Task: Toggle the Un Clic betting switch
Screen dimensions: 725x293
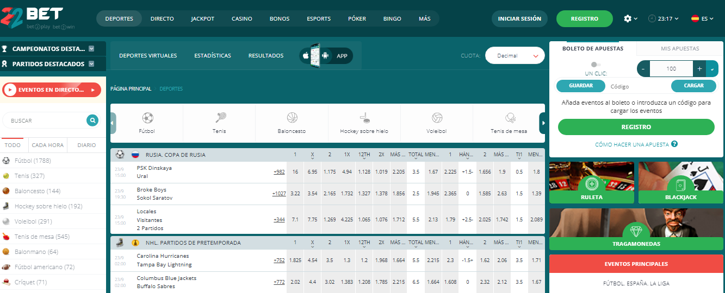Action: [x=596, y=65]
